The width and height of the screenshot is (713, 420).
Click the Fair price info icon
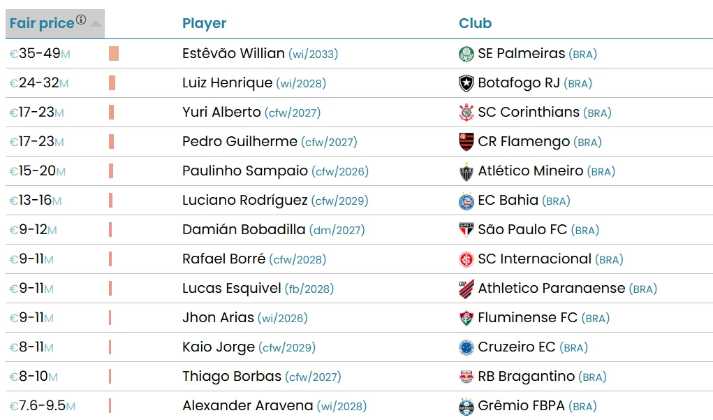(81, 20)
